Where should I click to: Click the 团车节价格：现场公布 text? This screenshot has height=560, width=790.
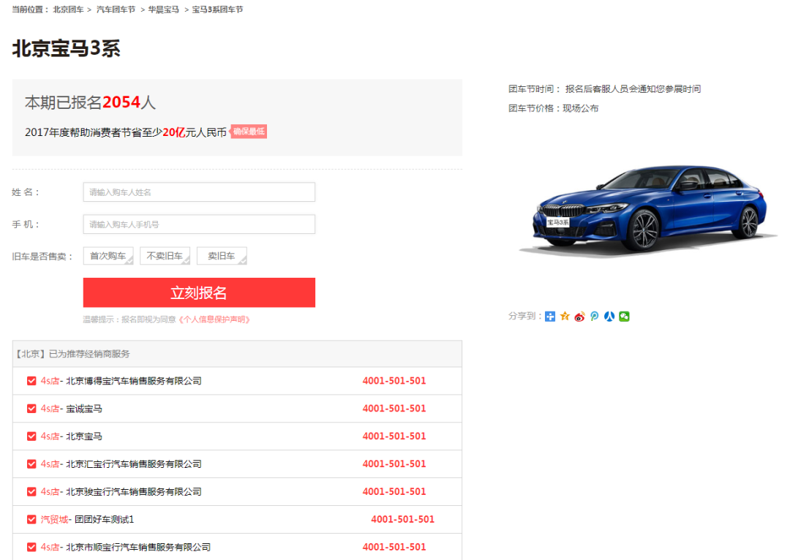point(553,109)
